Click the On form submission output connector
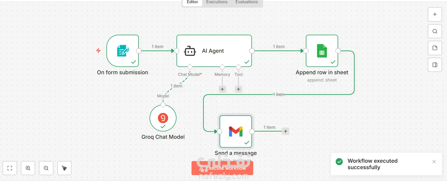The image size is (447, 181). tap(139, 51)
